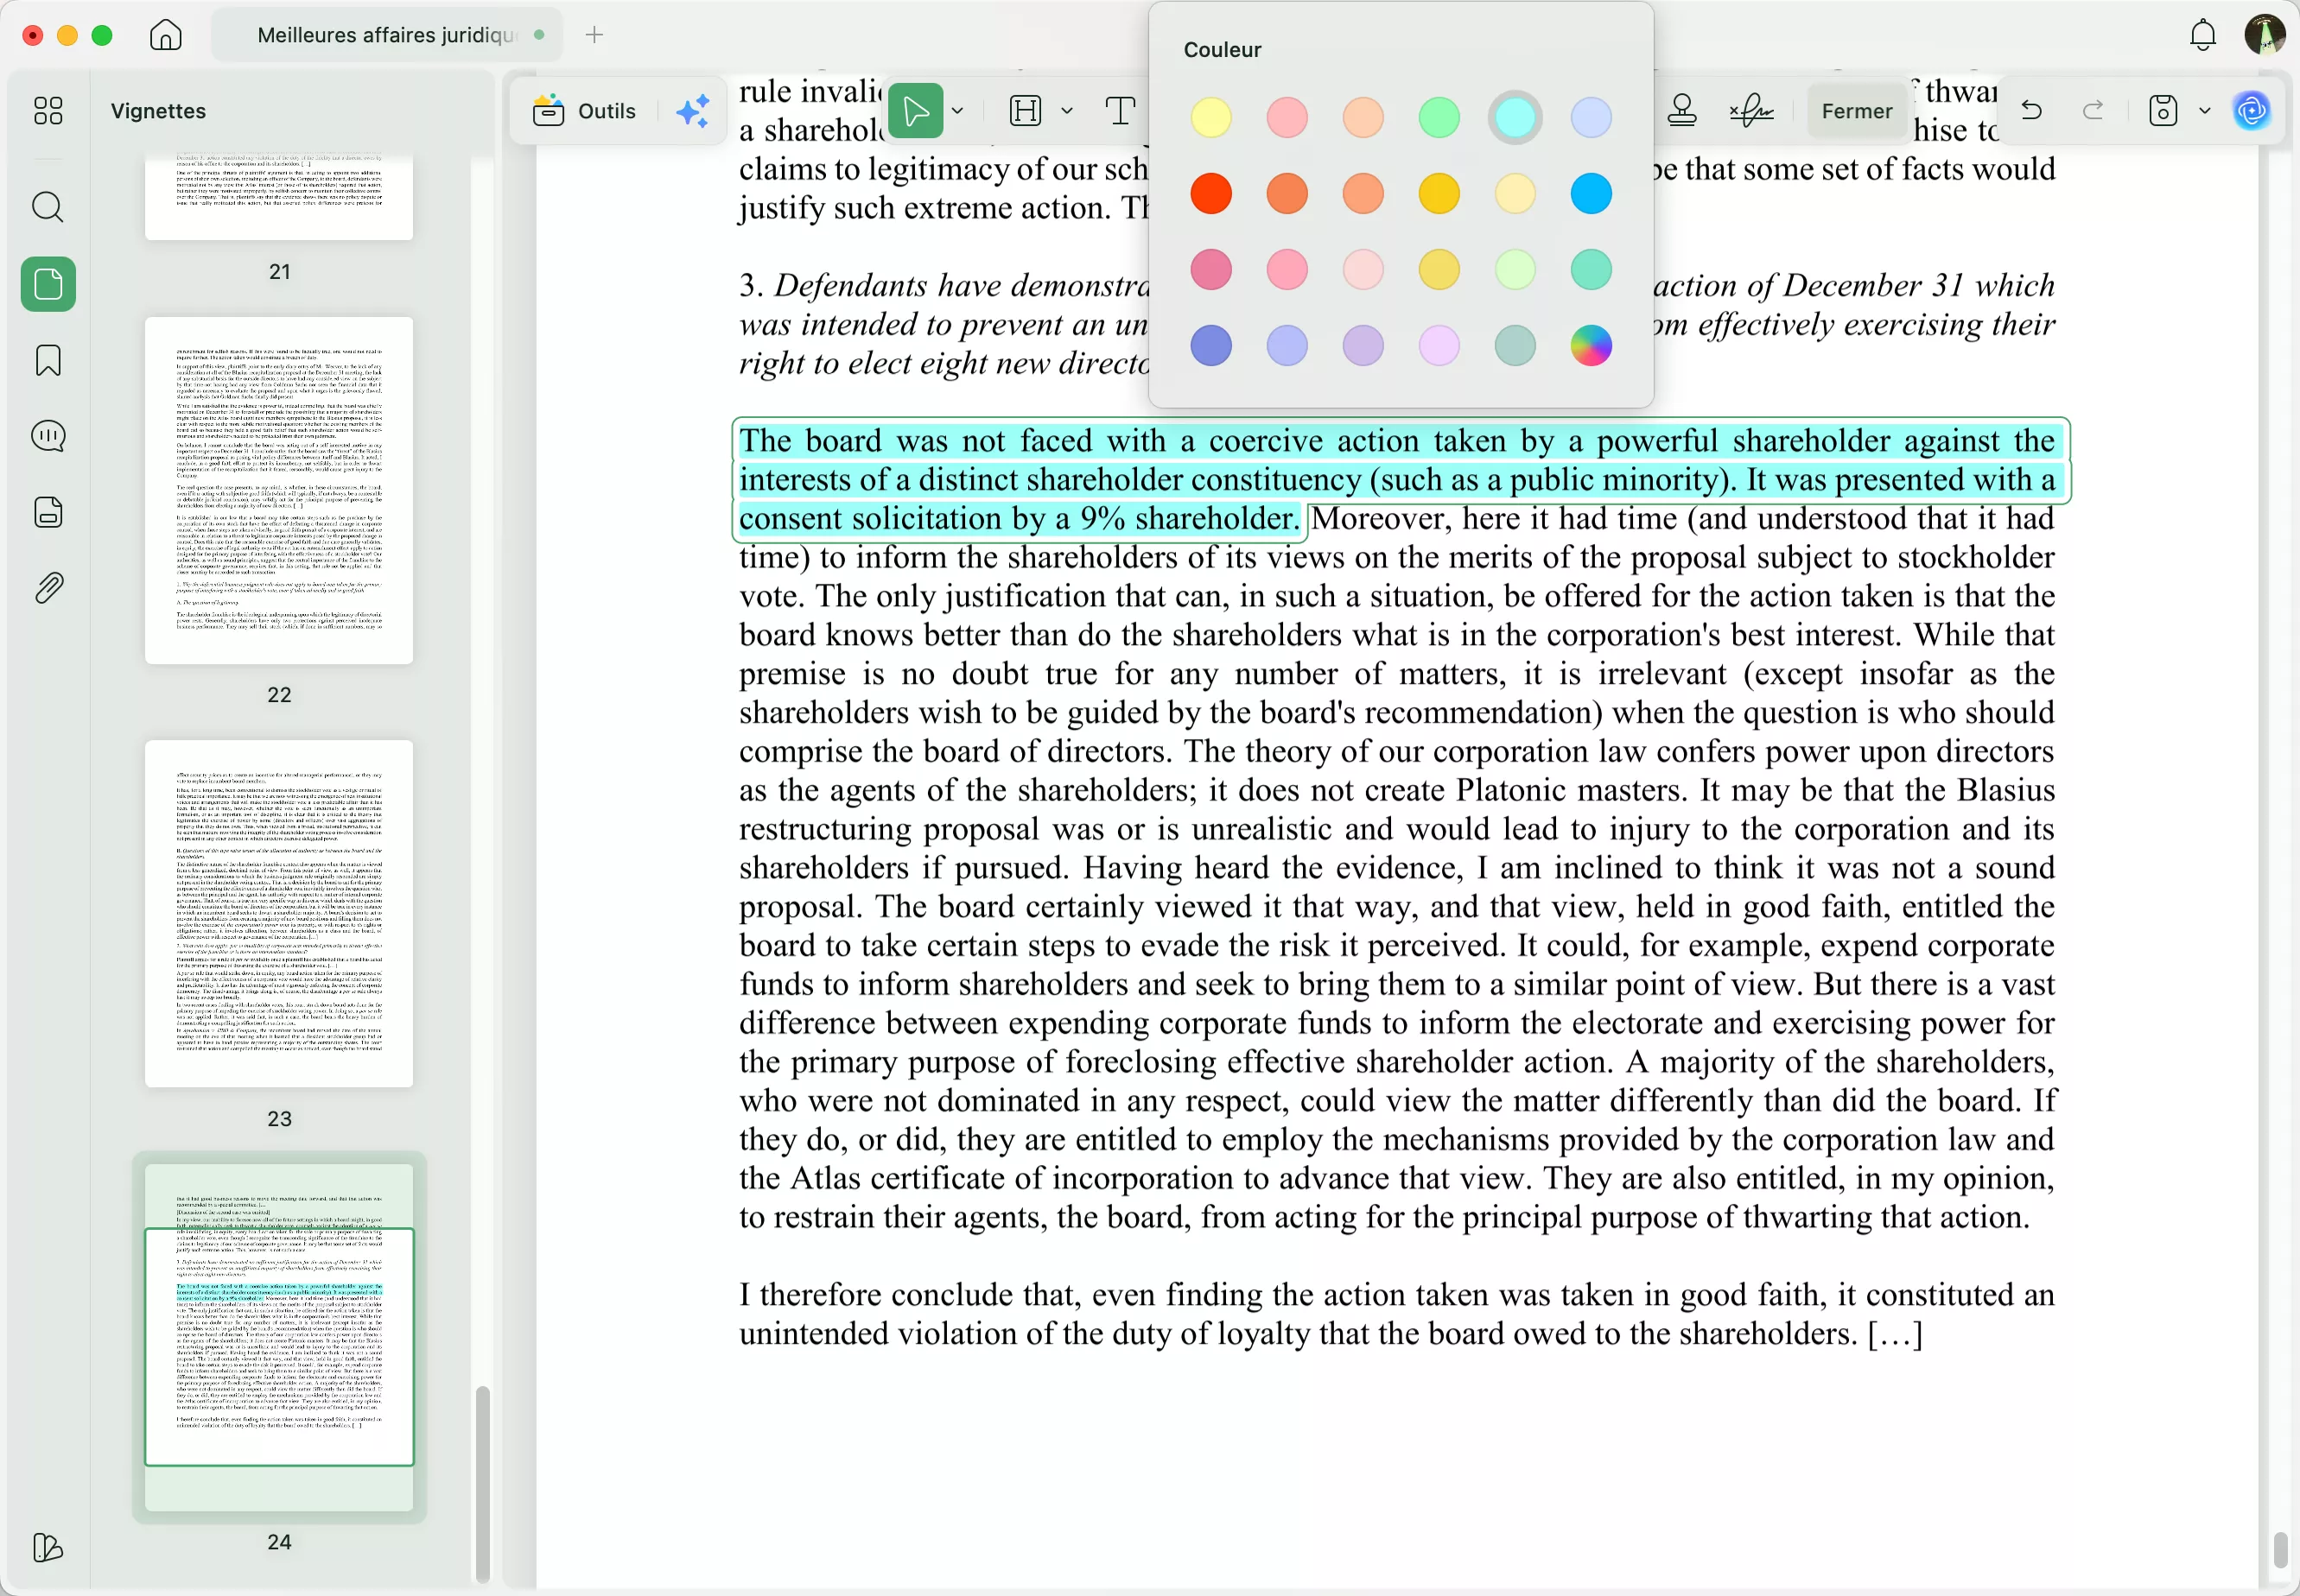Open the bookmarks panel icon
Image resolution: width=2300 pixels, height=1596 pixels.
(x=47, y=360)
